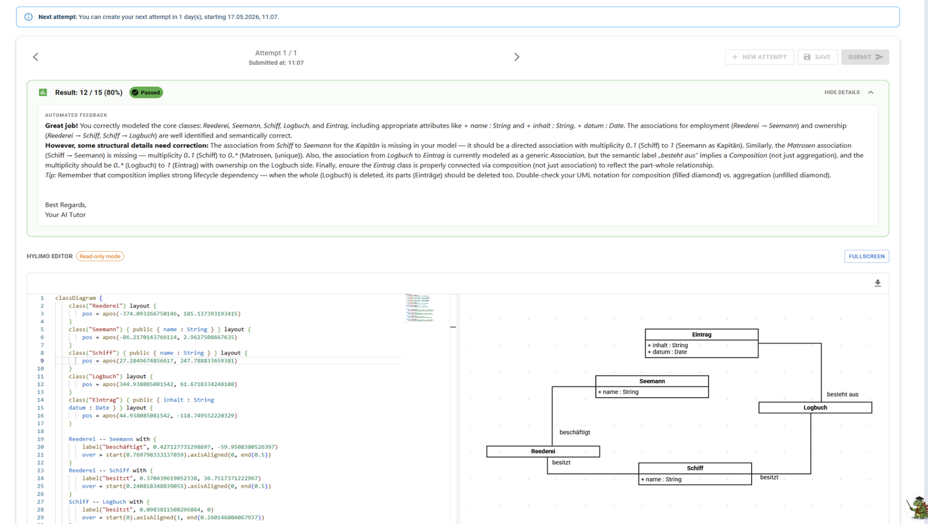Click the info icon in the banner
928x524 pixels.
point(28,17)
